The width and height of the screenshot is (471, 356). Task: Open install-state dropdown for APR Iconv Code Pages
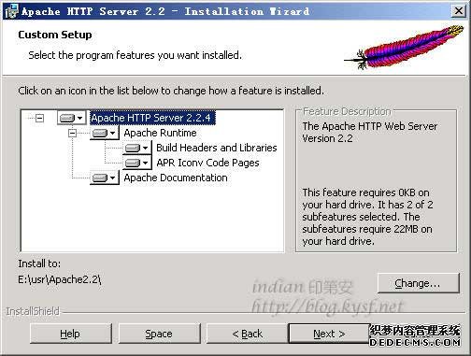[136, 163]
